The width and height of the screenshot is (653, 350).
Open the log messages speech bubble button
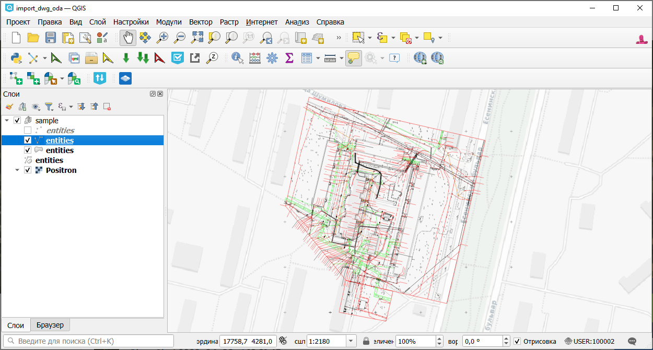(x=632, y=341)
